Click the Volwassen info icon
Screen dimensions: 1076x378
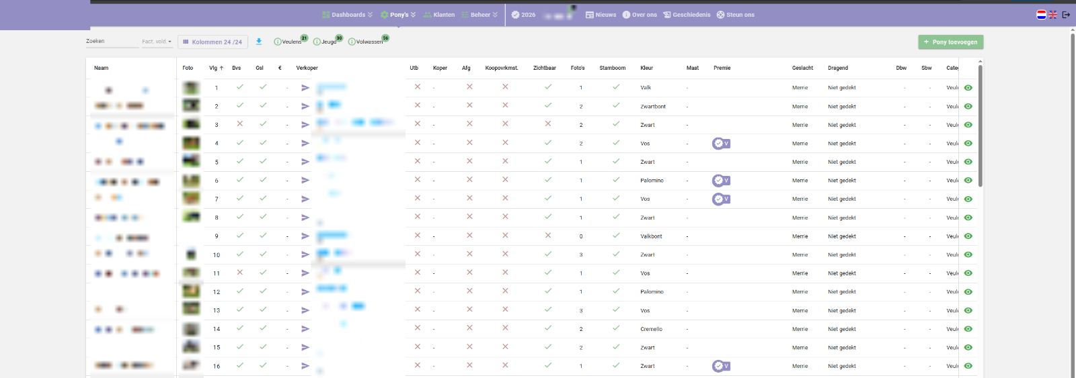[x=352, y=42]
